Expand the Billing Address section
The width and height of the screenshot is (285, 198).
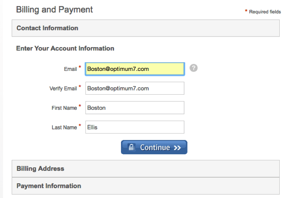146,169
